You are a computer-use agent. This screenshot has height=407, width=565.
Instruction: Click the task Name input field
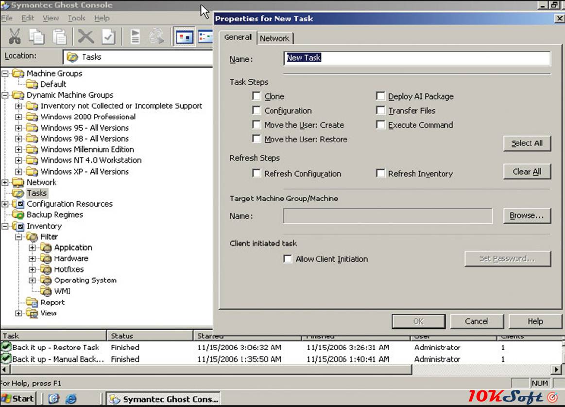coord(417,58)
